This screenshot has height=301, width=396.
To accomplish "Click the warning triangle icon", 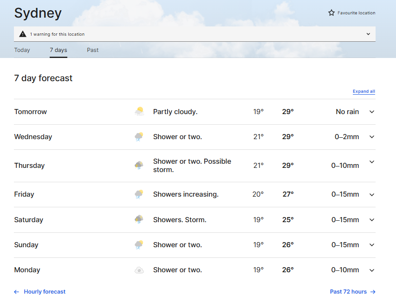I will coord(23,34).
